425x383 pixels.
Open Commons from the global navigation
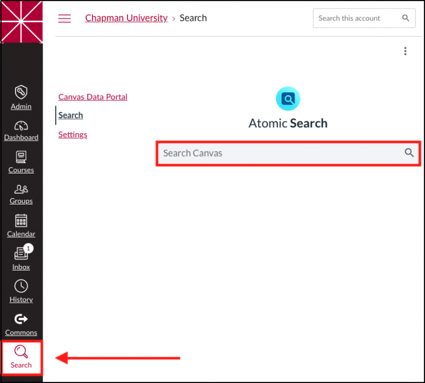pos(21,324)
